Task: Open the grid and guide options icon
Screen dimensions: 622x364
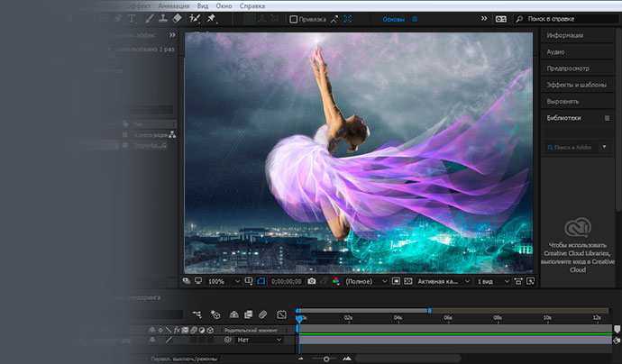Action: [249, 281]
